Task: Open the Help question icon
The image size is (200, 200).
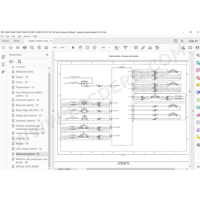Action: click(175, 41)
